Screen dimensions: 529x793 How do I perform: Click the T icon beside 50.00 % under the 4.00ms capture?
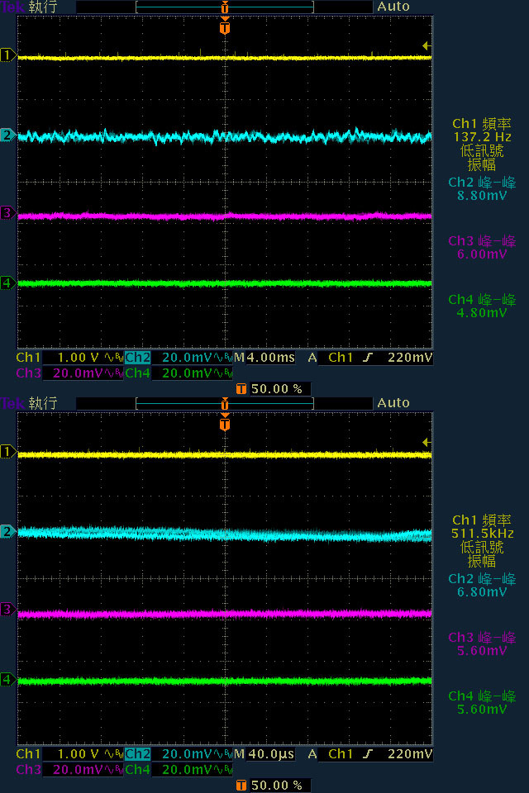click(x=241, y=389)
